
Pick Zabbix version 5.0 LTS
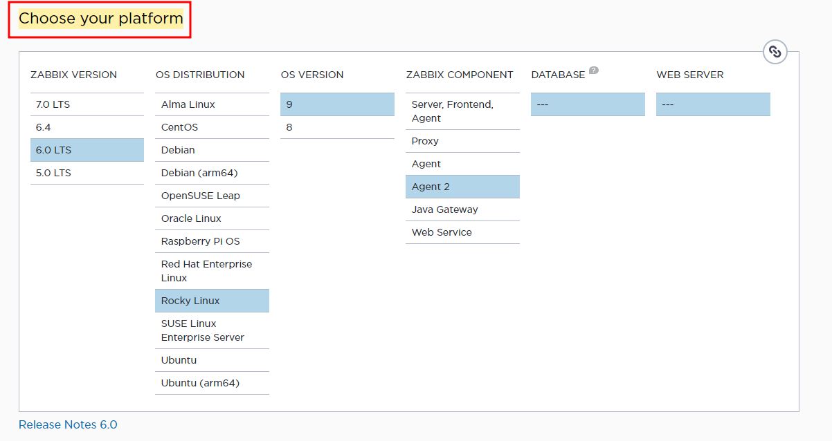87,173
